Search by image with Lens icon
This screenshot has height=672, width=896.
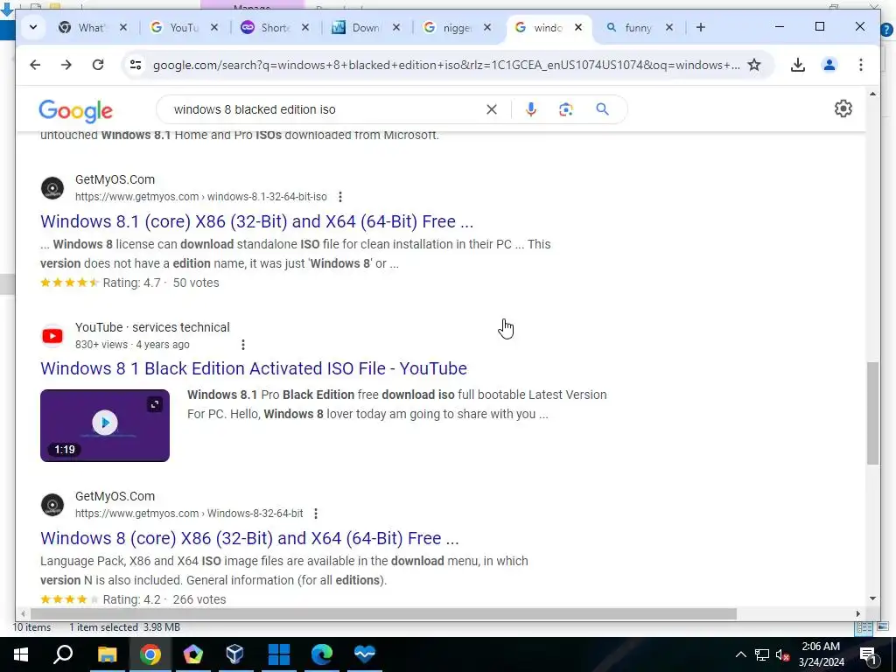pos(566,109)
